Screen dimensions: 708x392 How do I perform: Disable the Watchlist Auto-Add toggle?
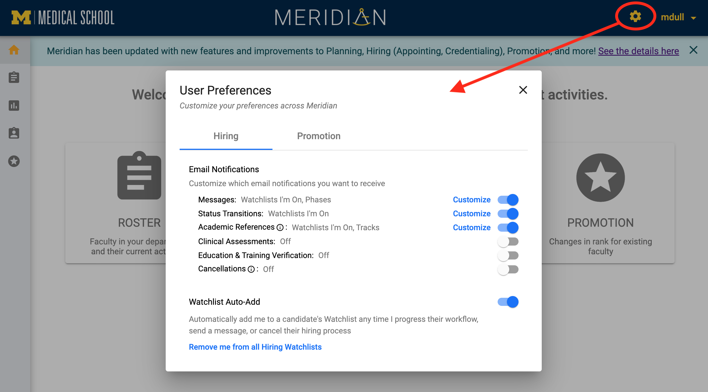coord(508,302)
